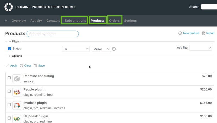Open the People plugin product thumbnail
This screenshot has height=123, width=217.
17,92
